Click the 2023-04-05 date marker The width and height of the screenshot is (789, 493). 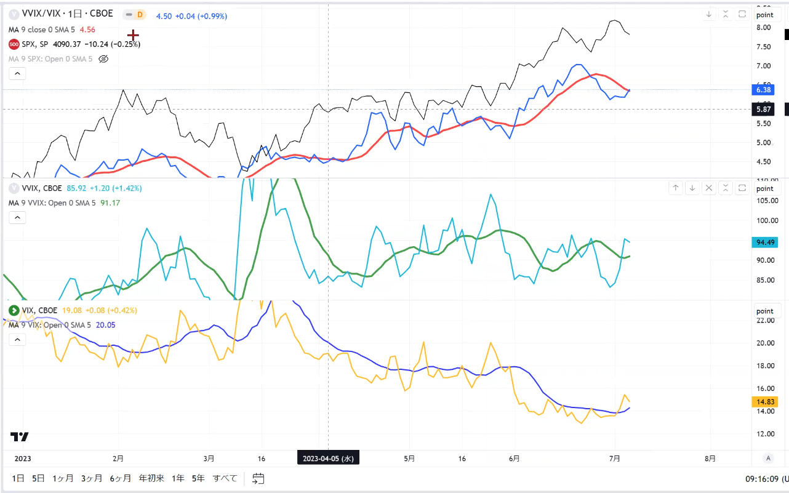click(x=328, y=458)
